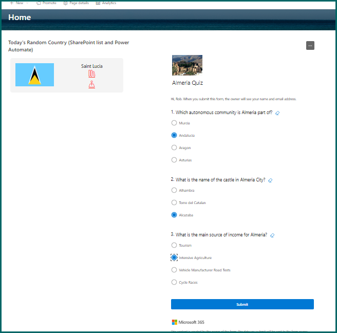This screenshot has width=337, height=333.
Task: Open Page details
Action: (x=76, y=3)
